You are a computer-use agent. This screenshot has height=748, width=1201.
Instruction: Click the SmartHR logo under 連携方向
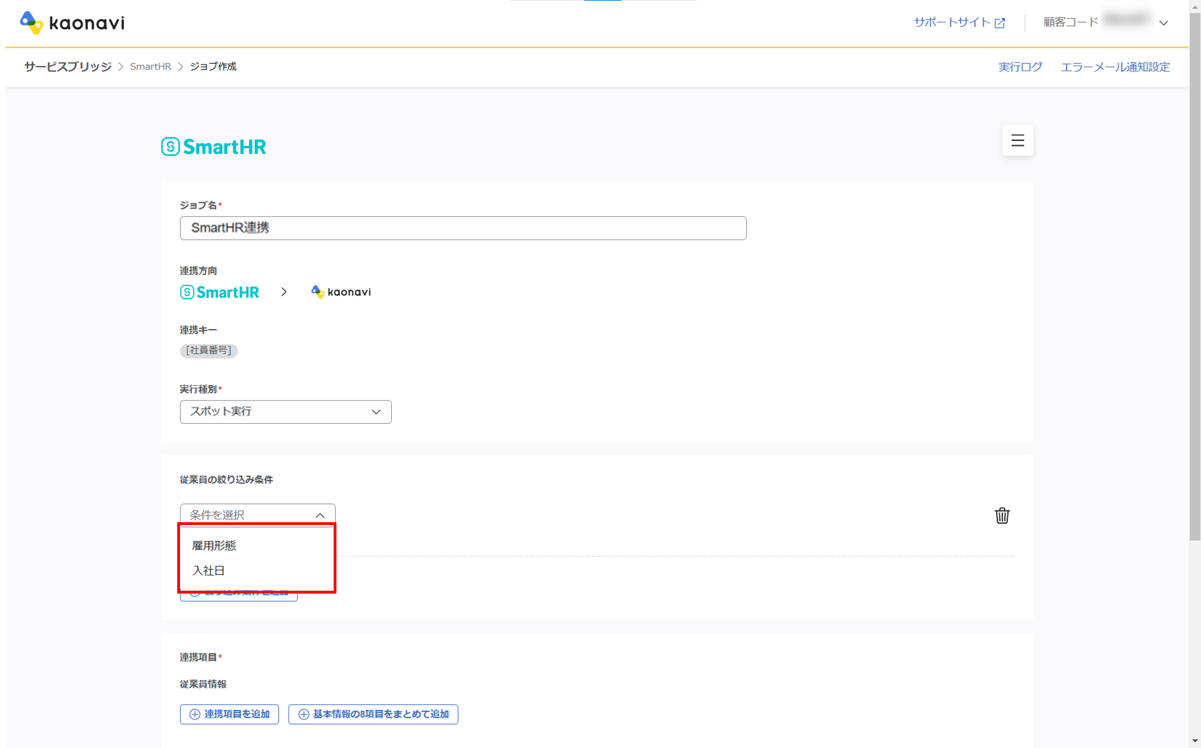(x=219, y=292)
